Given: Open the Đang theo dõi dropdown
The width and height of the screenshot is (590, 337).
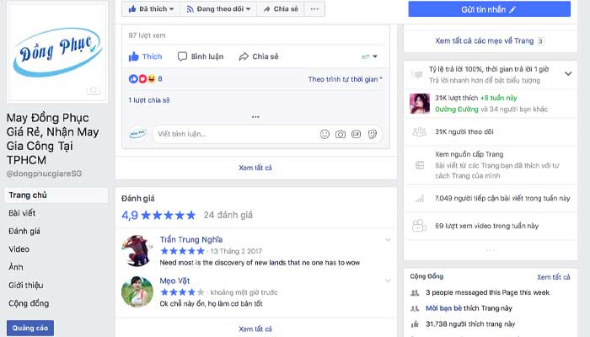Looking at the screenshot, I should (218, 8).
